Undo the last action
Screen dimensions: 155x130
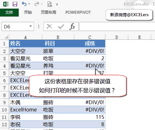click(24, 4)
